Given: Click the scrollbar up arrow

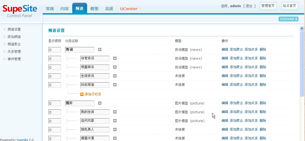Looking at the screenshot, I should click(x=302, y=28).
